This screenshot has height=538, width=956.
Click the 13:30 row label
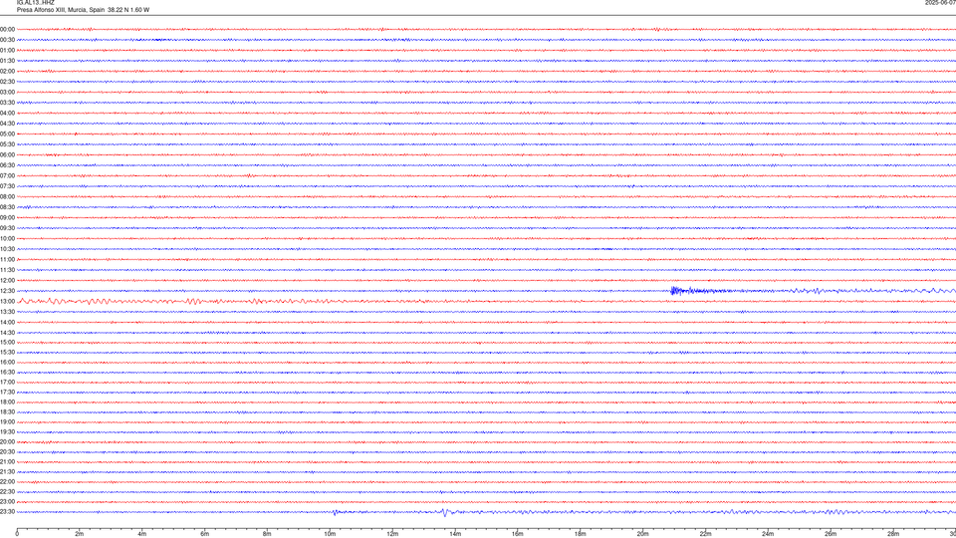pyautogui.click(x=7, y=312)
